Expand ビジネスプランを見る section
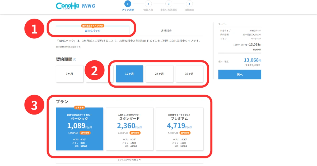Viewport: 317px width, 166px height. [x=129, y=160]
